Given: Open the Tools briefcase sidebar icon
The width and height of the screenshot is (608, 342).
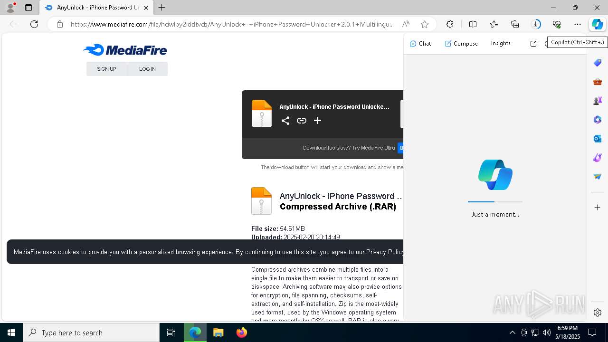Looking at the screenshot, I should 598,82.
